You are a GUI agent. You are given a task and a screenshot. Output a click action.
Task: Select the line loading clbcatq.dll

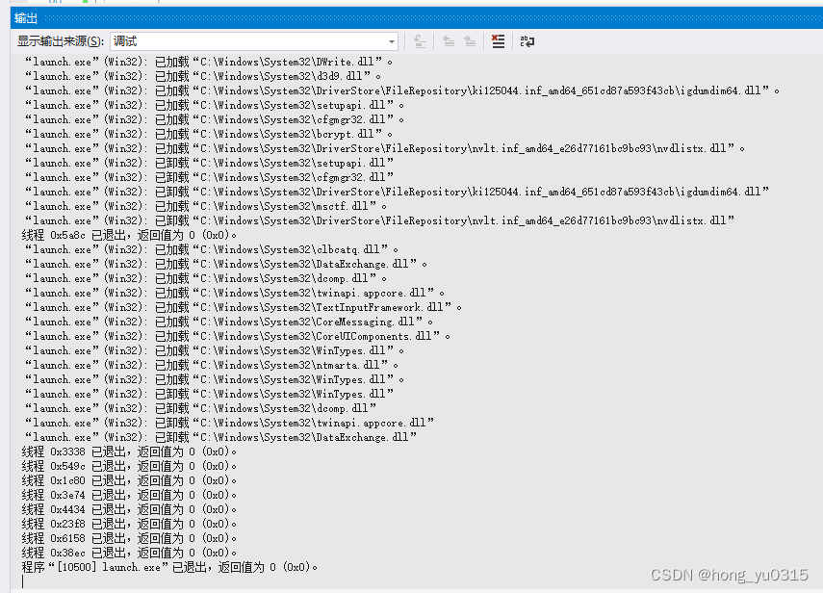211,249
